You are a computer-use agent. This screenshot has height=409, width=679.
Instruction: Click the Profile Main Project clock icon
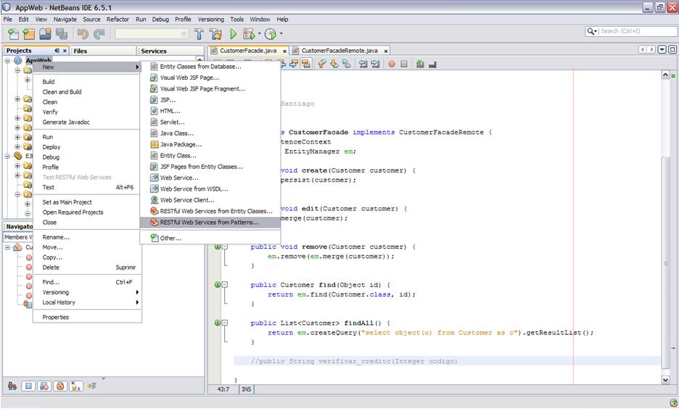[271, 34]
